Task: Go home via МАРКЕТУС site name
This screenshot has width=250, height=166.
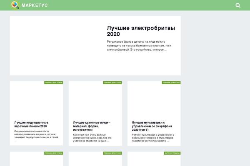Action: (x=35, y=5)
